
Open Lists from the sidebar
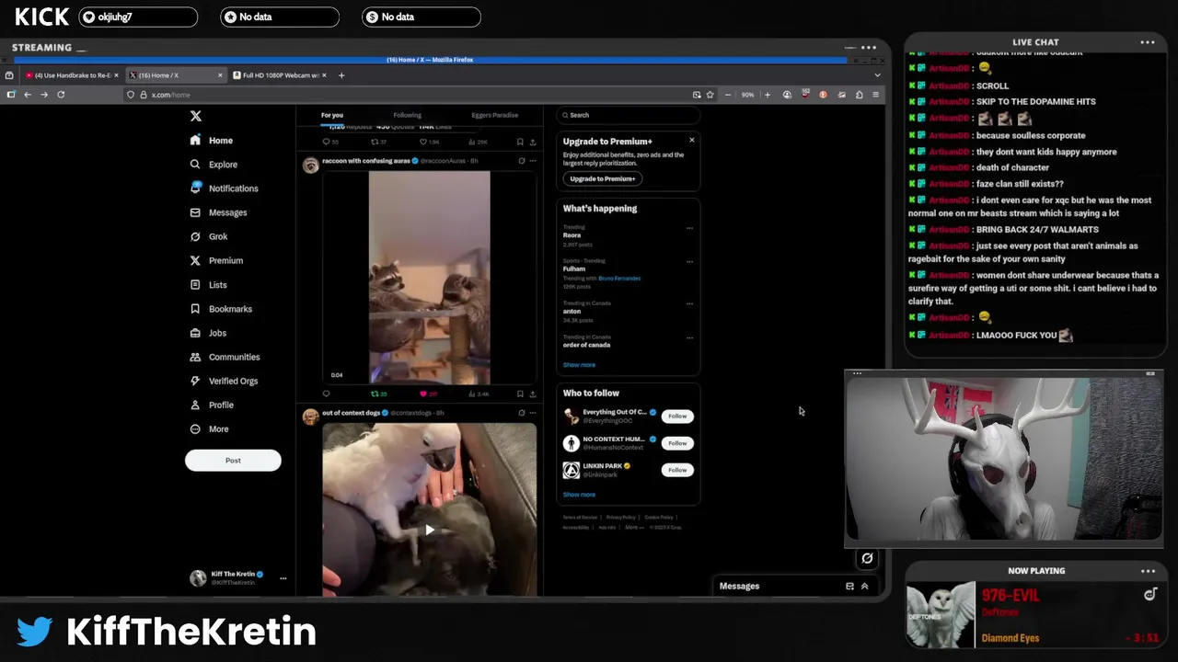[x=208, y=285]
